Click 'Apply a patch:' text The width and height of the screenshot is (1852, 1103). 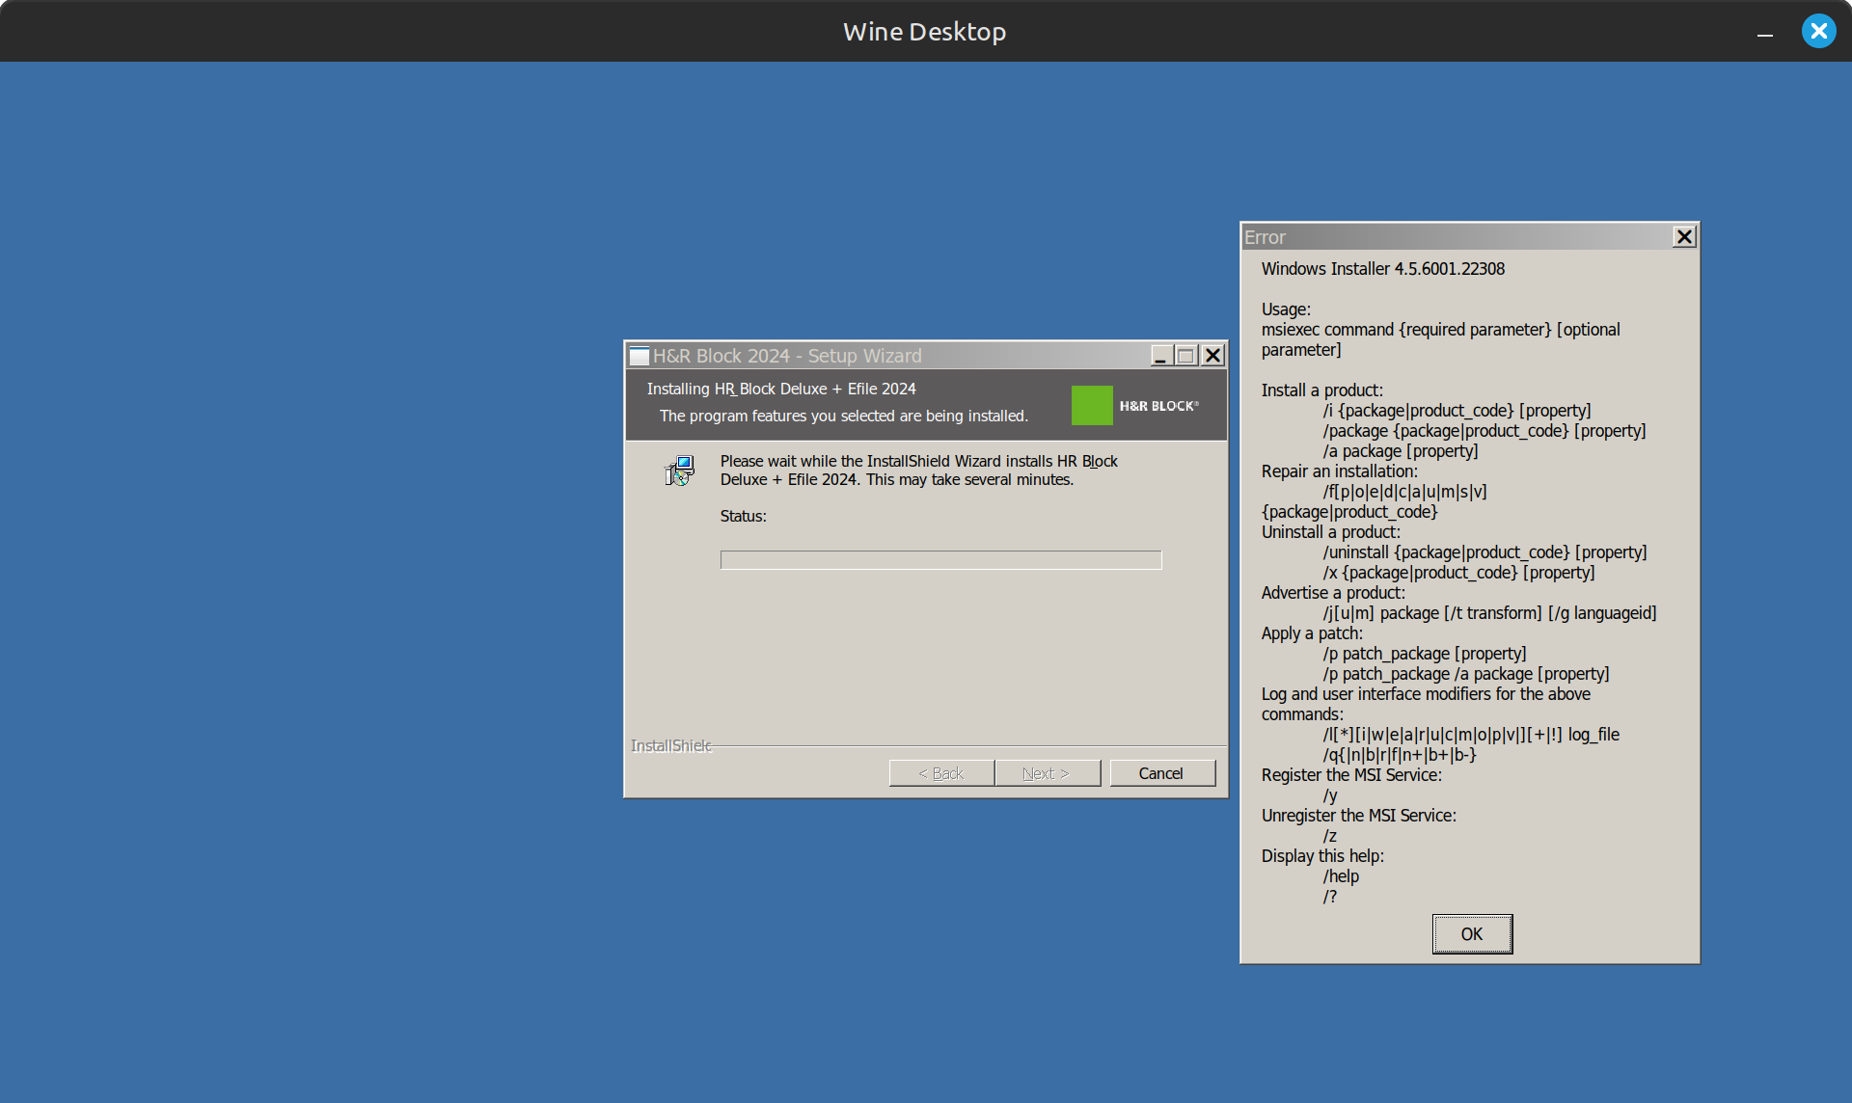point(1312,633)
